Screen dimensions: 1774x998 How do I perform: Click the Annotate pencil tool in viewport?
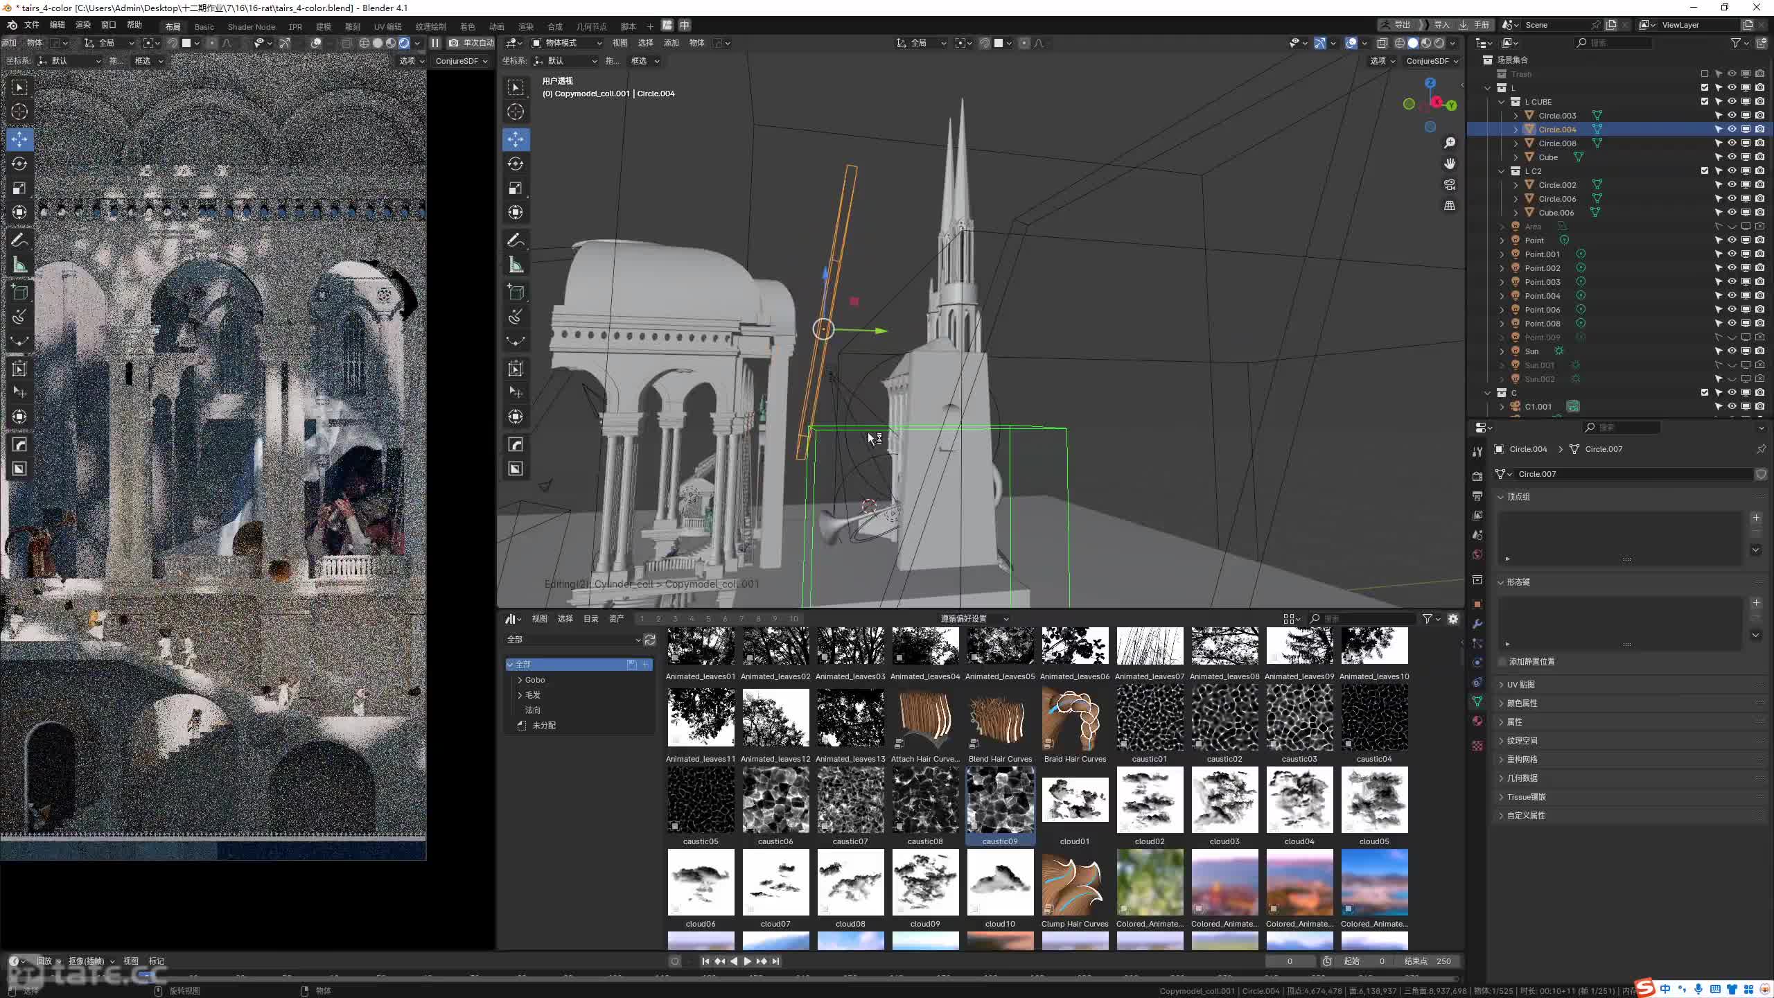(516, 240)
